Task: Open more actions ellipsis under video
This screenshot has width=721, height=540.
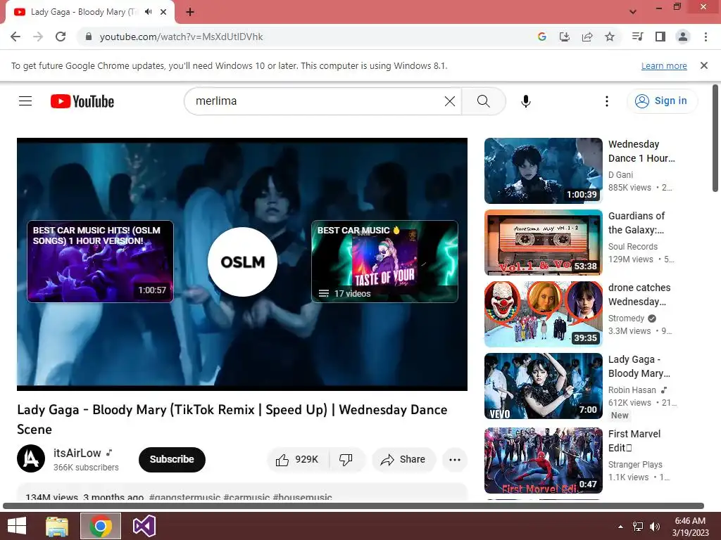Action: point(454,460)
